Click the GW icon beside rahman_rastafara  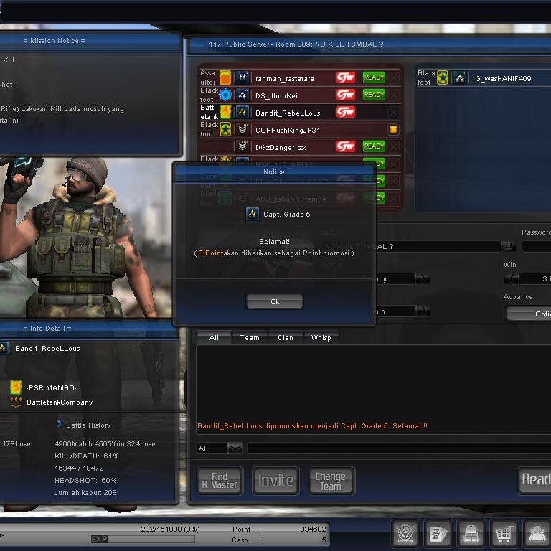[346, 77]
